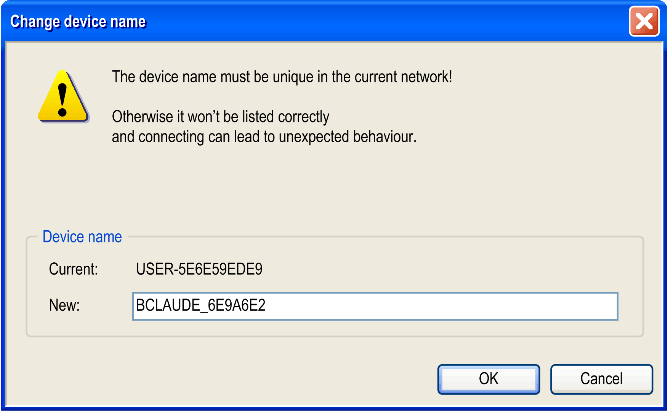Viewport: 668px width, 411px height.
Task: Click the unexpected behaviour warning line
Action: (264, 137)
